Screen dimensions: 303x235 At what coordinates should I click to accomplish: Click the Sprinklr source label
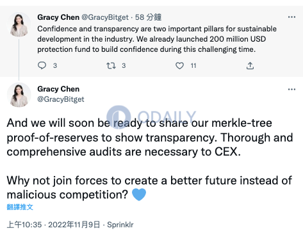tap(120, 225)
